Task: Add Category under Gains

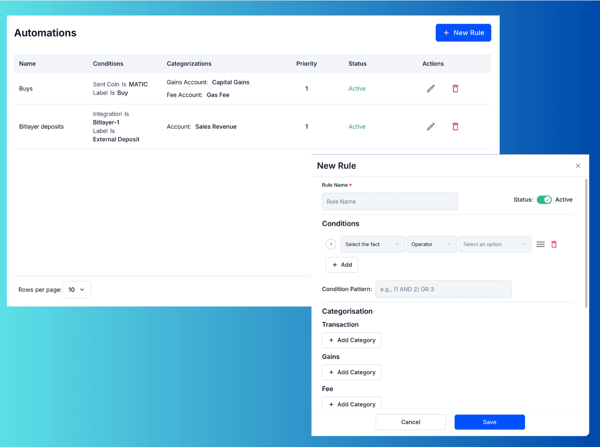Action: tap(351, 372)
